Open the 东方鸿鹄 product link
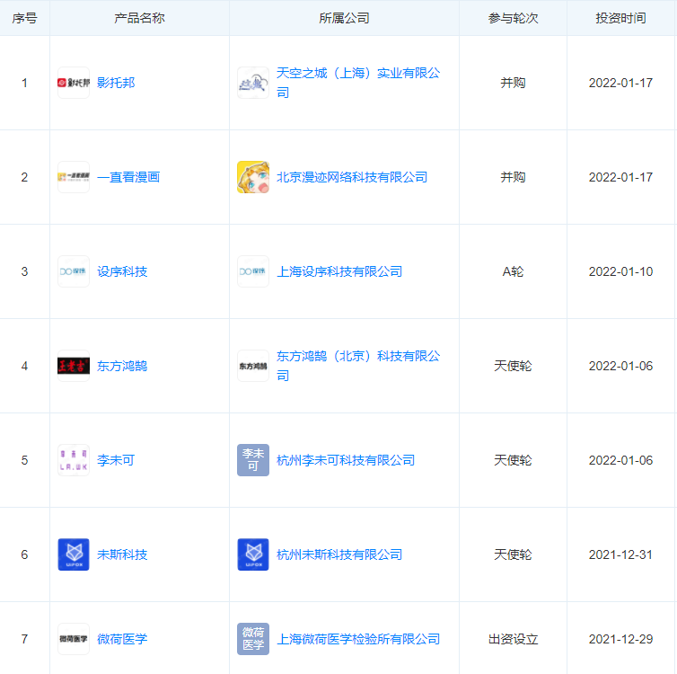Screen dimensions: 677x674 122,366
